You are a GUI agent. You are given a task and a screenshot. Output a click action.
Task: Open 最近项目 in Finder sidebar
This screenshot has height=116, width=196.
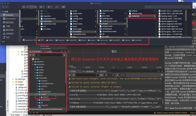(x=10, y=30)
